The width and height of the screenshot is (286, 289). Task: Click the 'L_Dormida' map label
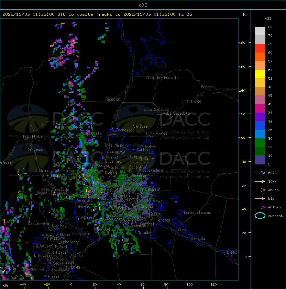pyautogui.click(x=196, y=239)
